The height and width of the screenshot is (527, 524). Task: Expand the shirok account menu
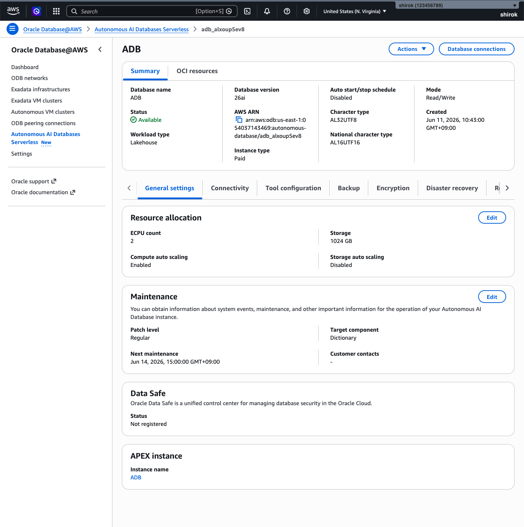[x=457, y=5]
